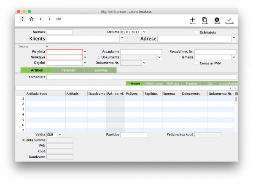This screenshot has height=183, width=253.
Task: Expand the Pieņēma dropdown arrow
Action: [x=85, y=52]
